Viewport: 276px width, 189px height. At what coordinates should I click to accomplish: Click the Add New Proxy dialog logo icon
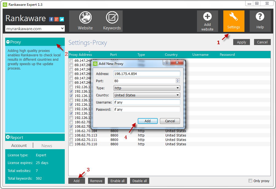[95, 64]
